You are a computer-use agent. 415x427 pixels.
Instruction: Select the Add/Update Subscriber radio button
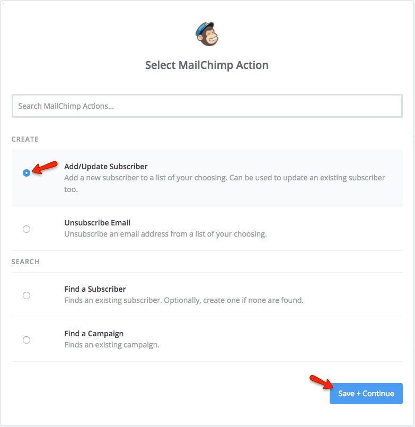coord(27,173)
